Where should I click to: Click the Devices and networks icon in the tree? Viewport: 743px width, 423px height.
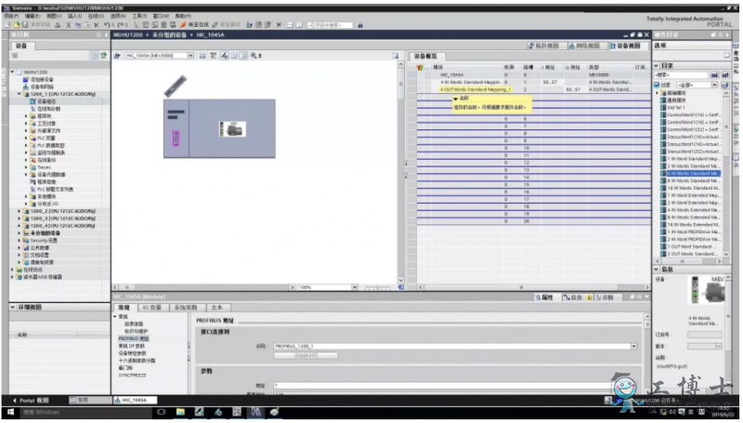[26, 86]
